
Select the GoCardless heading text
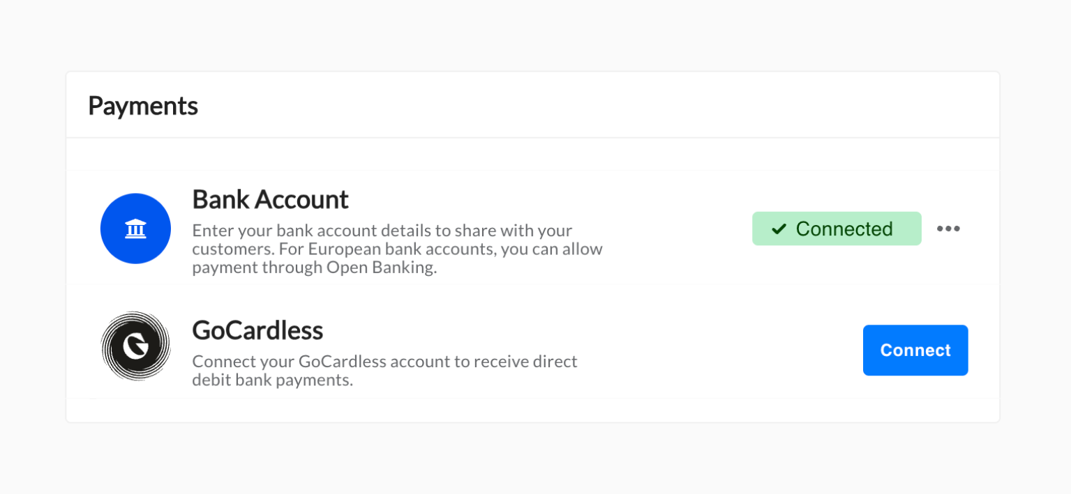point(257,330)
